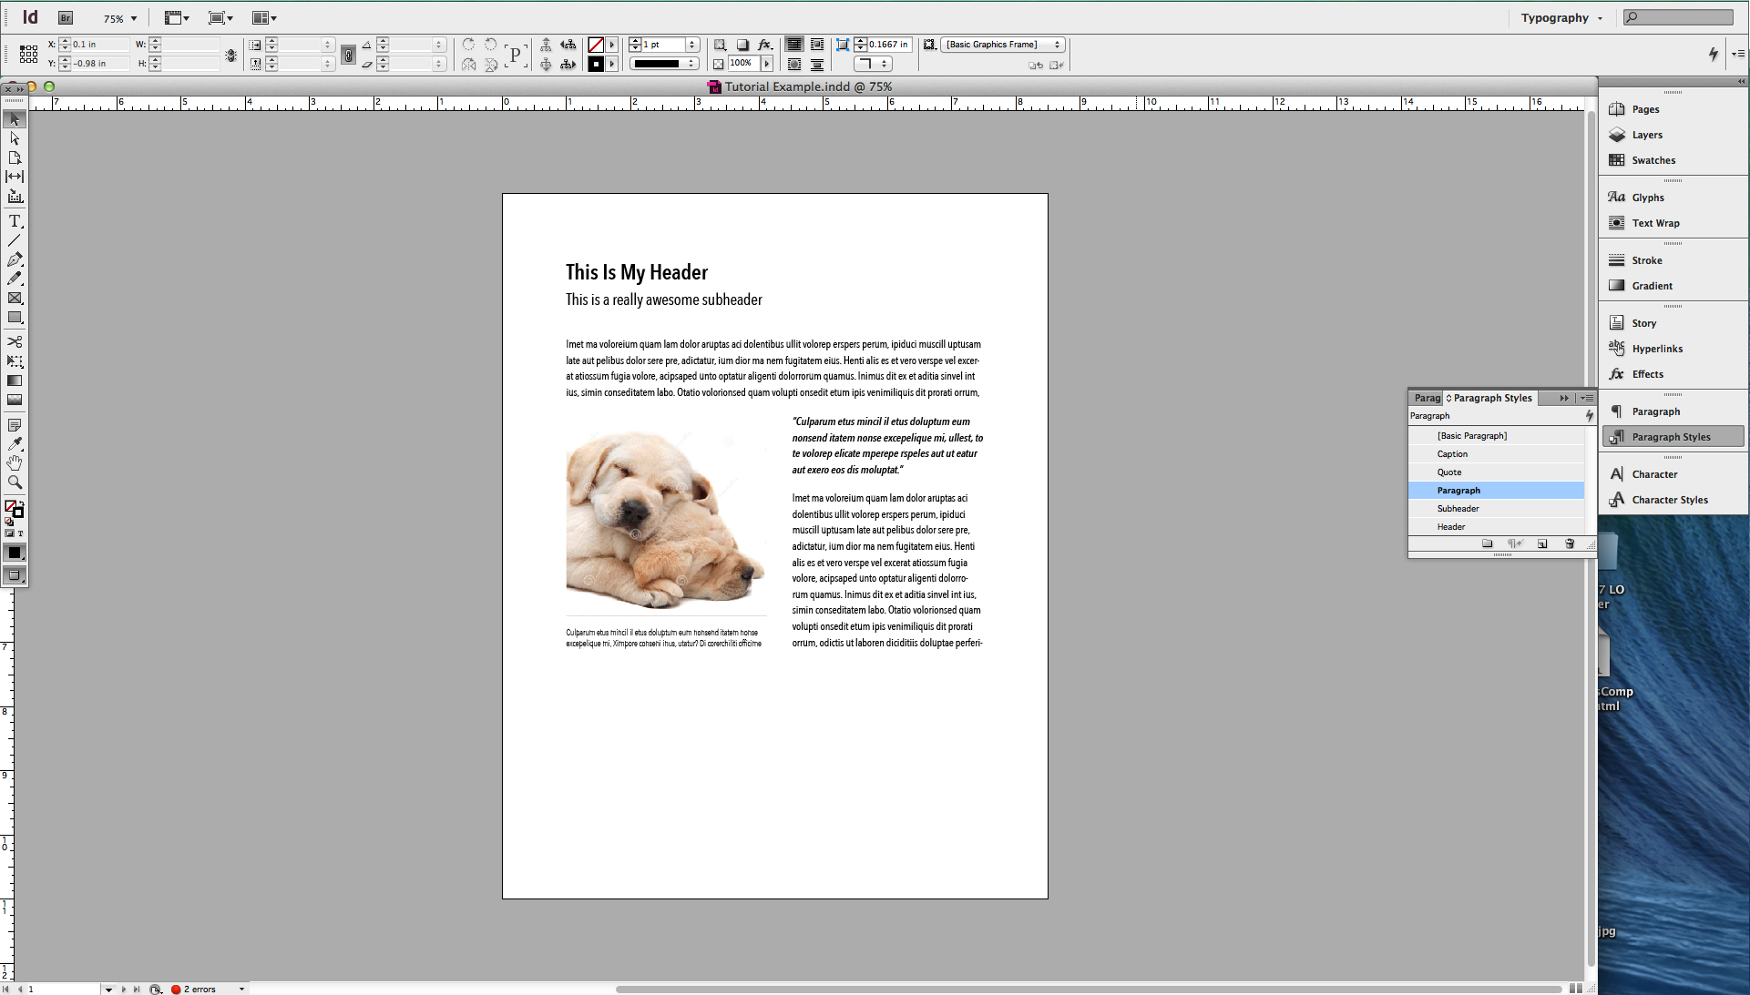Open the Arrange Documents dropdown
Image resolution: width=1750 pixels, height=995 pixels.
pos(264,18)
